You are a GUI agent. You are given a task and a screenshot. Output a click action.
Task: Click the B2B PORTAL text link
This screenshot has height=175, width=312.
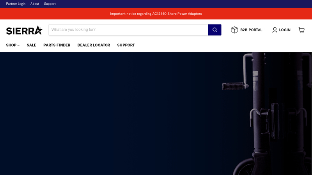pos(251,30)
